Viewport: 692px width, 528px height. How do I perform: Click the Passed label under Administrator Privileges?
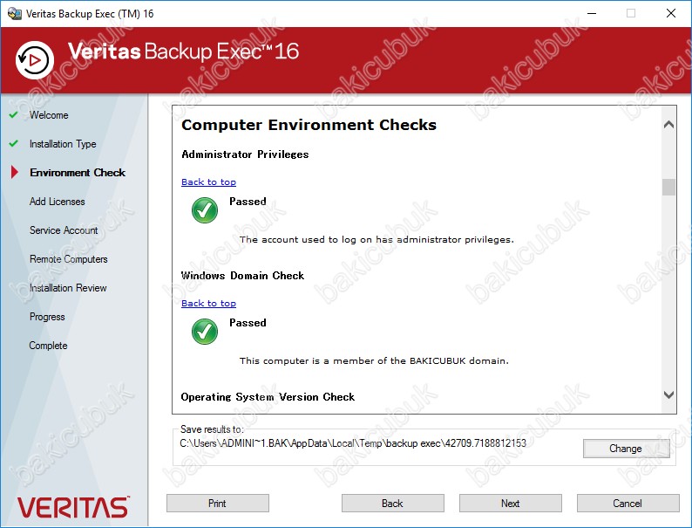tap(248, 202)
